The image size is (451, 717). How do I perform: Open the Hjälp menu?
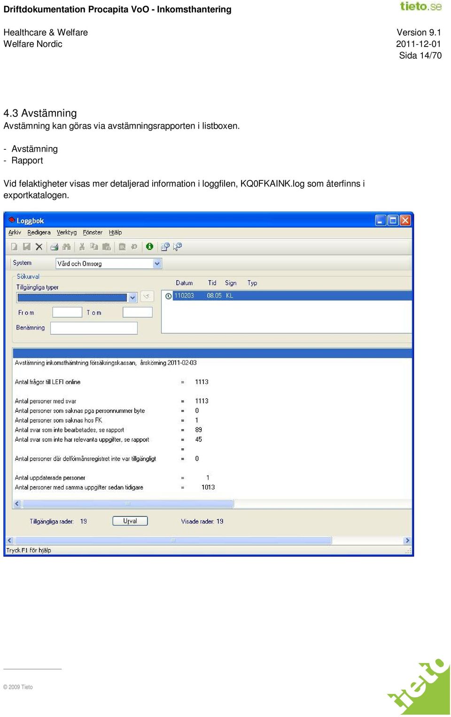coord(115,232)
